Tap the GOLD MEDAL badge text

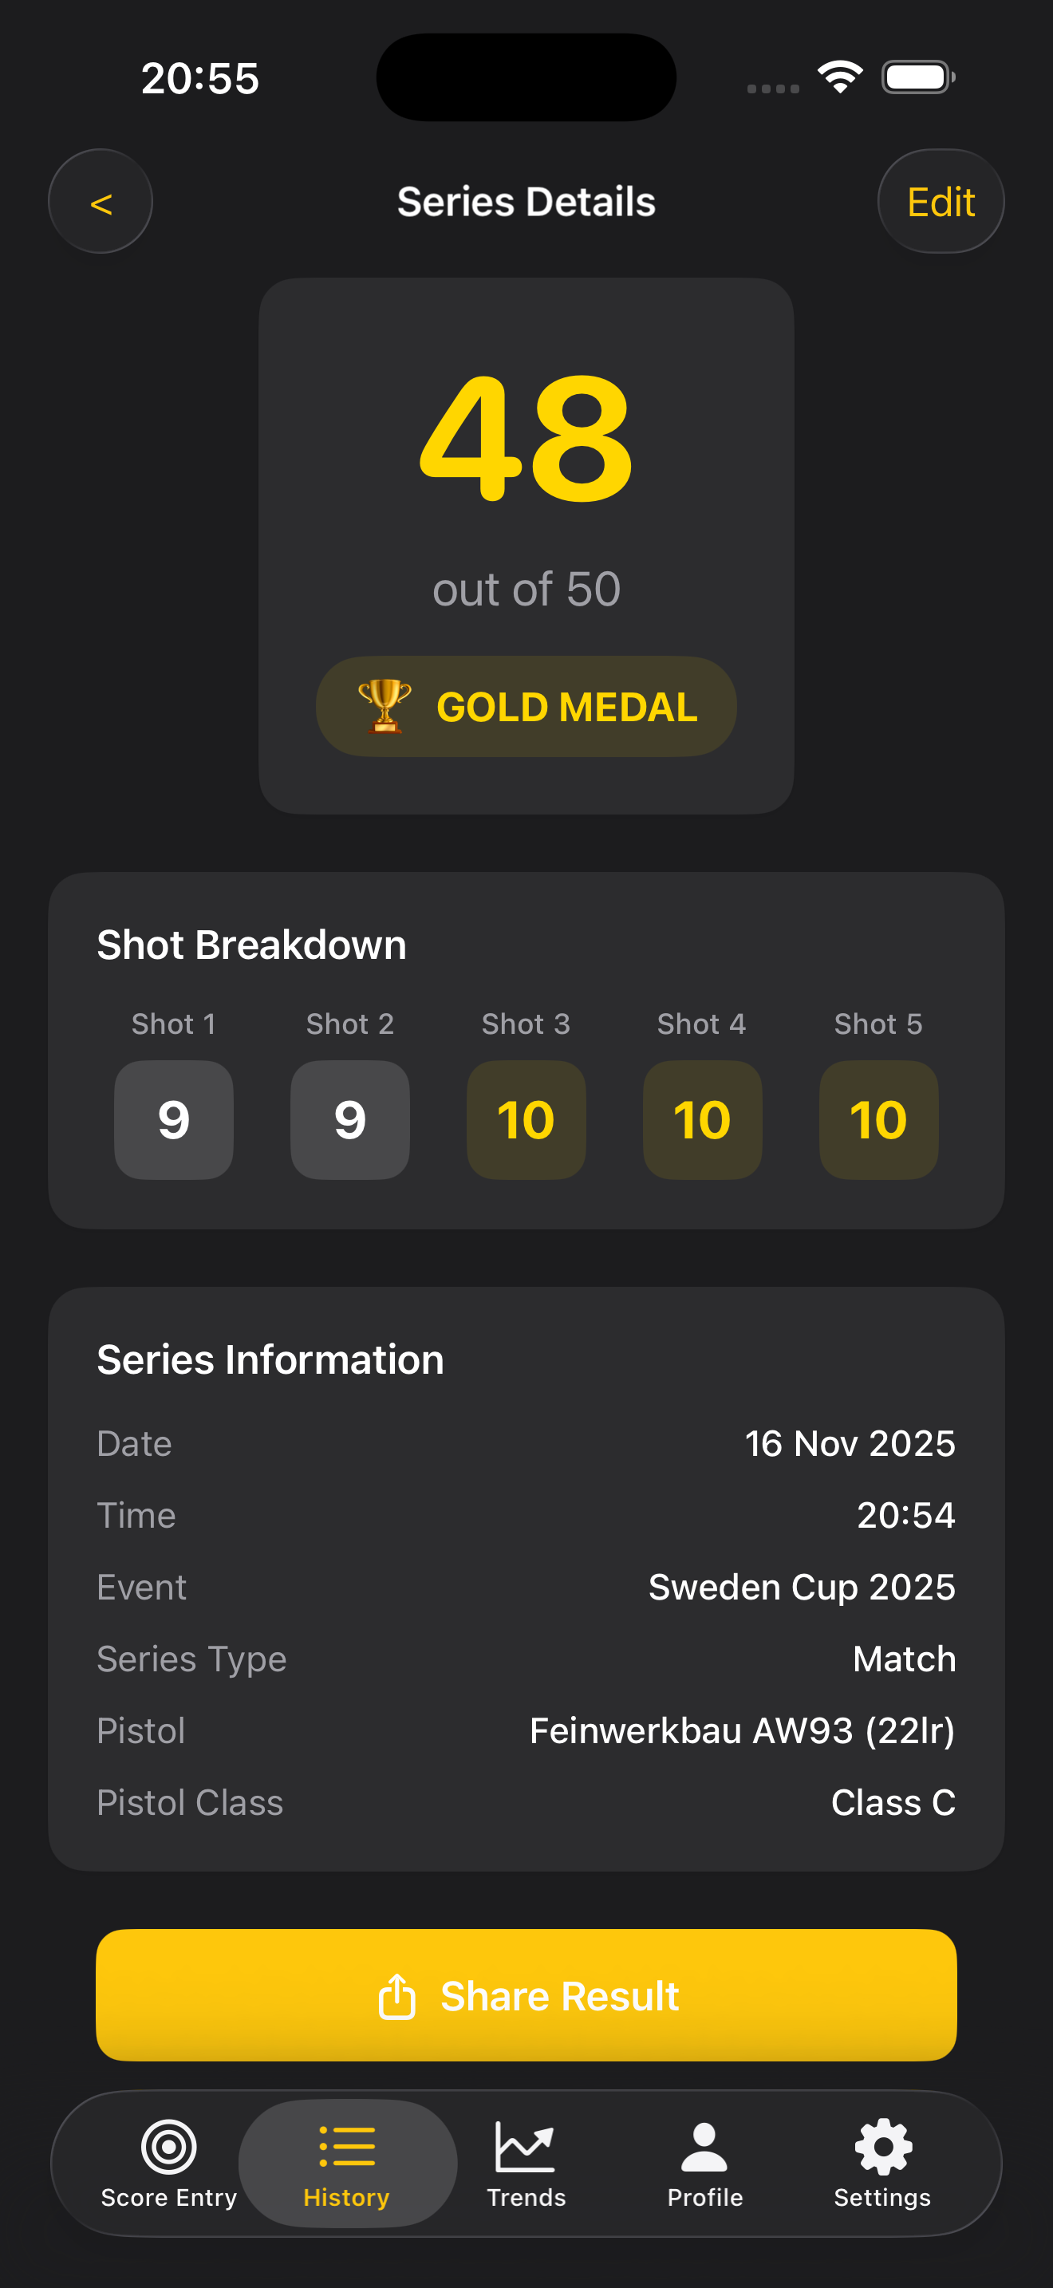[x=566, y=708]
